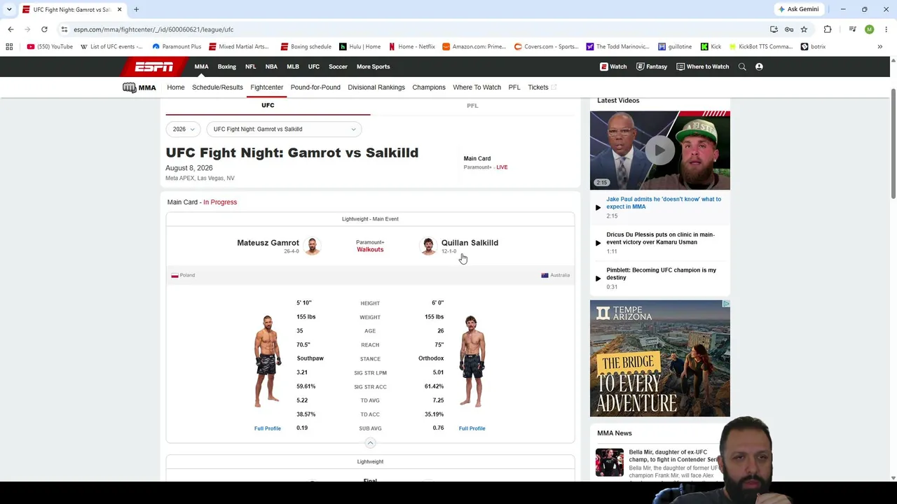897x504 pixels.
Task: Click the page vertical scrollbar
Action: click(x=893, y=143)
